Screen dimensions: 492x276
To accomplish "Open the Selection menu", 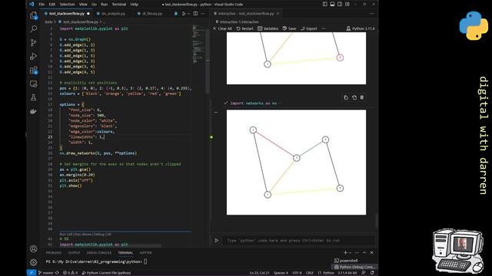I will click(67, 5).
